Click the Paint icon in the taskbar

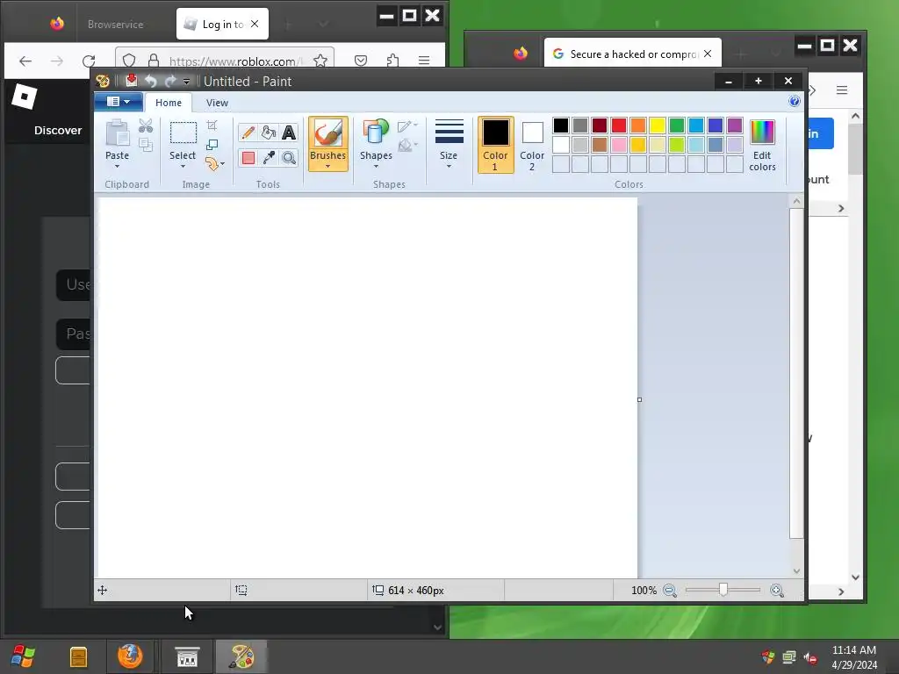pyautogui.click(x=241, y=656)
